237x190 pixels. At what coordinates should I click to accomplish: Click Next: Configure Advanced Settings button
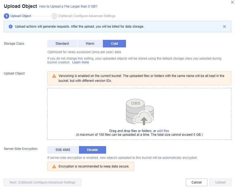(42, 182)
